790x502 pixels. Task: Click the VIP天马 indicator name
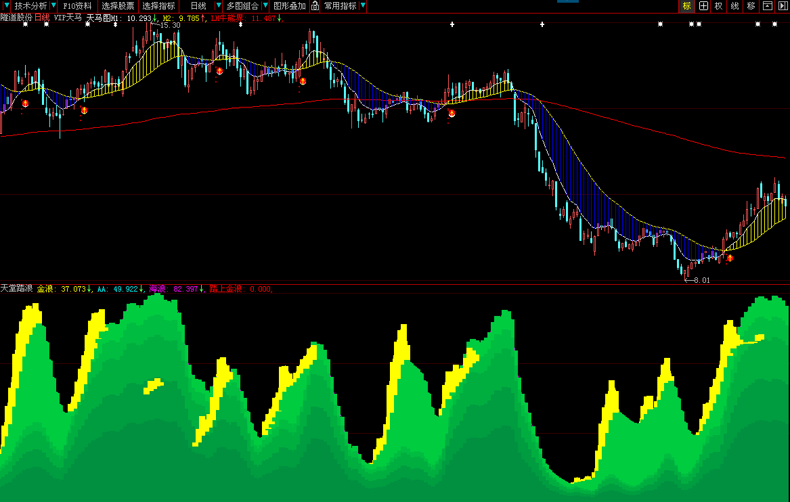68,18
